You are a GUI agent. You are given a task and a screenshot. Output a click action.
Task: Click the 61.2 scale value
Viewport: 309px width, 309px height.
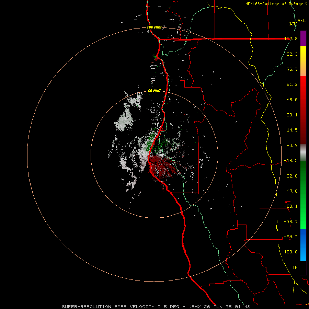point(292,84)
